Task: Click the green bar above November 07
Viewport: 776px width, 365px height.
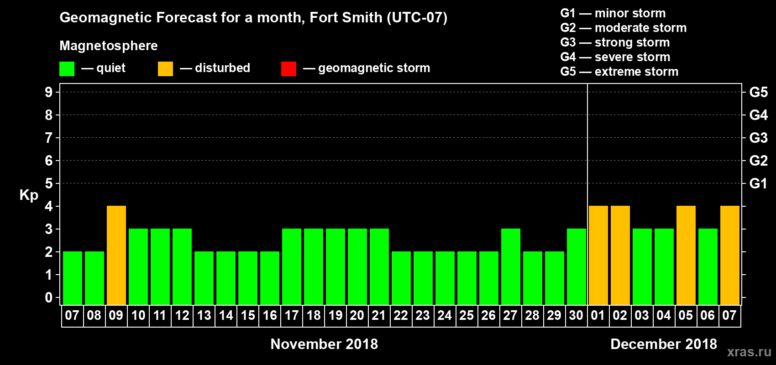Action: [73, 278]
